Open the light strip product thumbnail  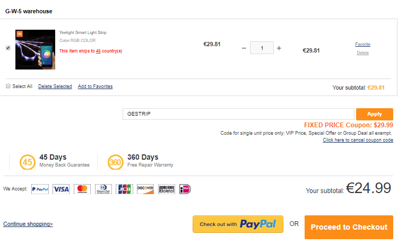click(x=35, y=49)
